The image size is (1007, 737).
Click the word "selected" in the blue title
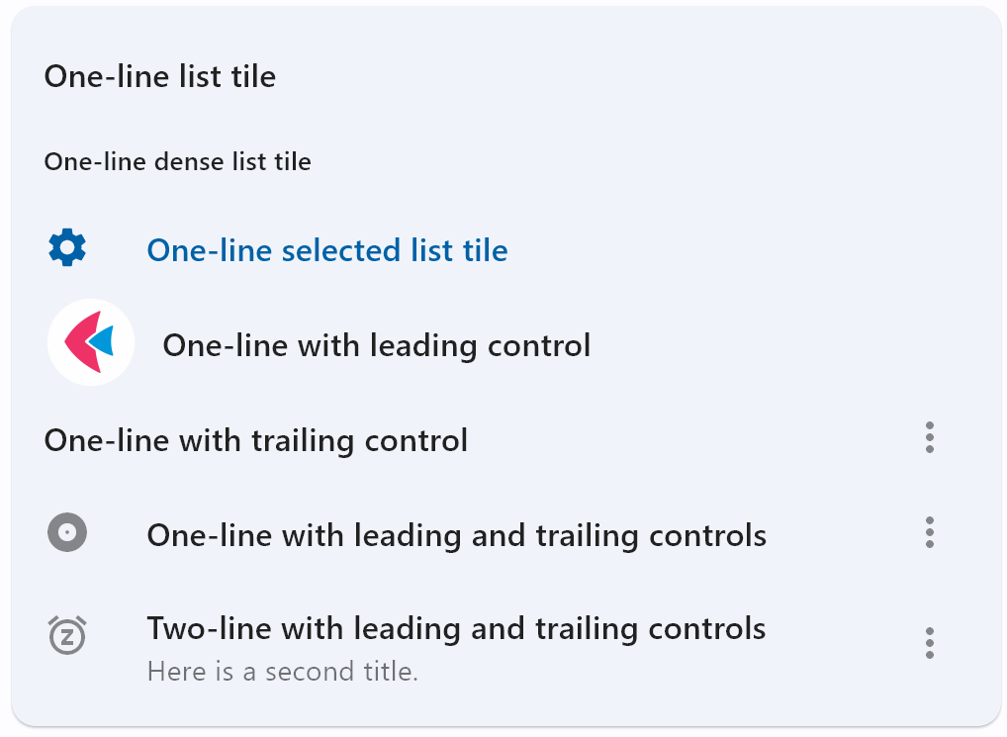click(342, 250)
